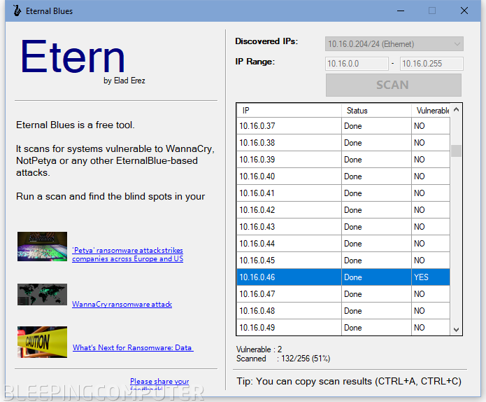Click the SCAN button
This screenshot has height=402, width=486.
click(393, 85)
